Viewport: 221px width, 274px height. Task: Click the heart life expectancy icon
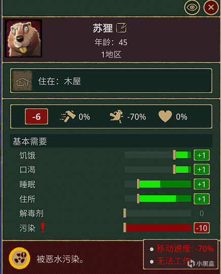[165, 116]
